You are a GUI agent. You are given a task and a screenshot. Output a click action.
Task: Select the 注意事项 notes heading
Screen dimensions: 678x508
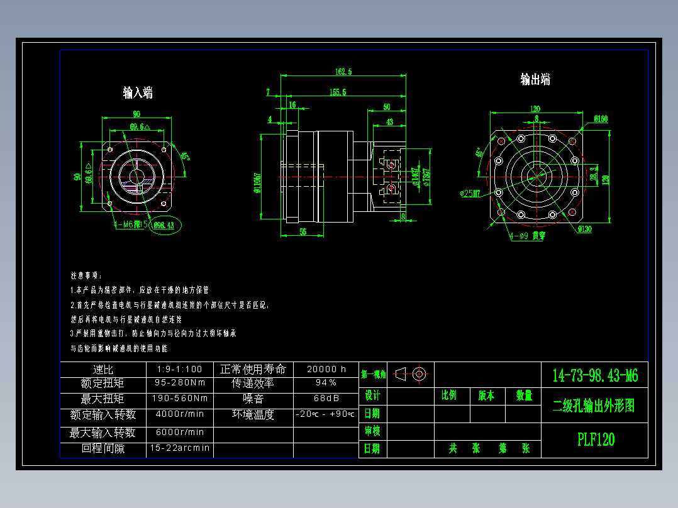pos(87,275)
